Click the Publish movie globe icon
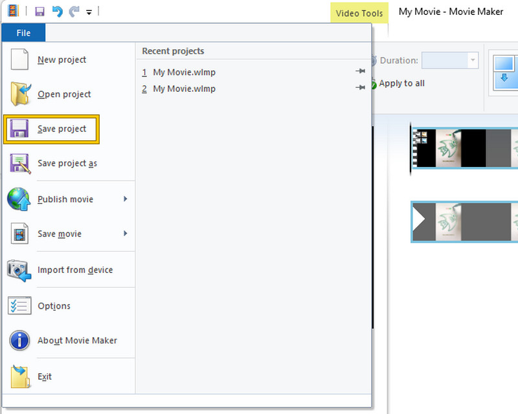The image size is (518, 414). (19, 199)
